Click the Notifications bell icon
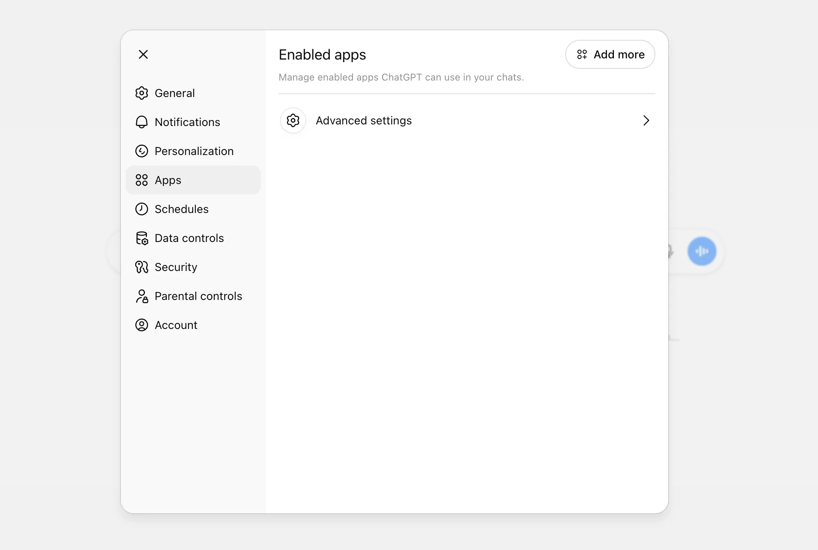The width and height of the screenshot is (818, 550). pos(141,122)
